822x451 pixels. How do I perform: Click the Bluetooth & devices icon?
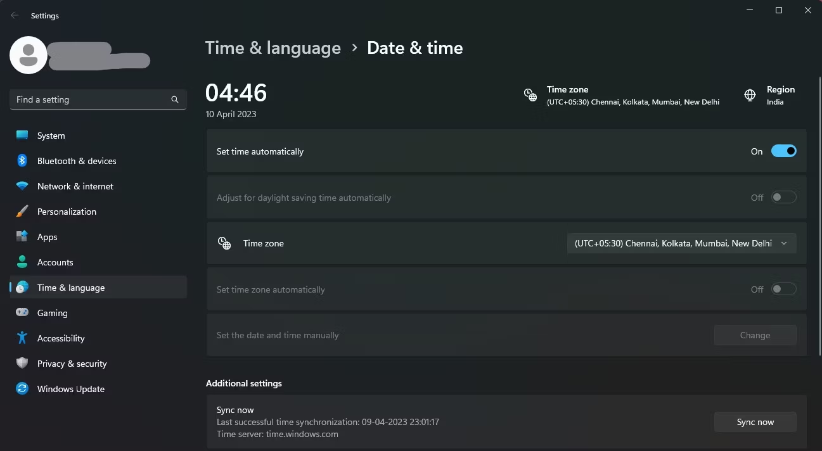pos(22,161)
